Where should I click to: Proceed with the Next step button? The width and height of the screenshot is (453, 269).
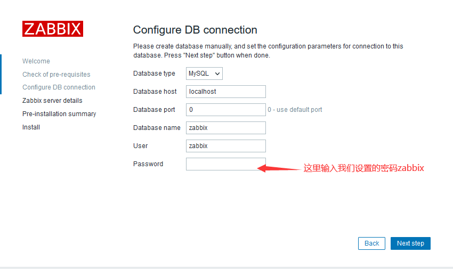point(410,243)
